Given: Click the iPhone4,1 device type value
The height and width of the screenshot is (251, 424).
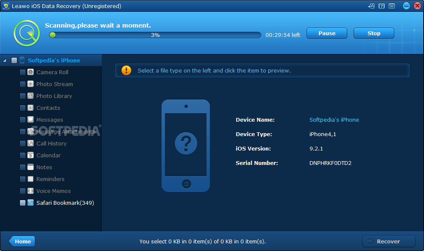Looking at the screenshot, I should click(323, 134).
